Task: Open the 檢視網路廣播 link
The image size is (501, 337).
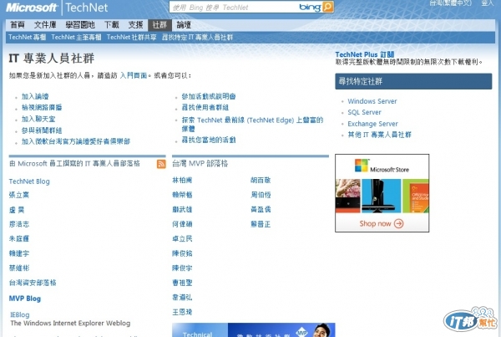Action: [42, 107]
